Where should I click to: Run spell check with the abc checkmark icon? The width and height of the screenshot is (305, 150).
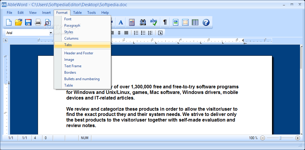pos(154,23)
